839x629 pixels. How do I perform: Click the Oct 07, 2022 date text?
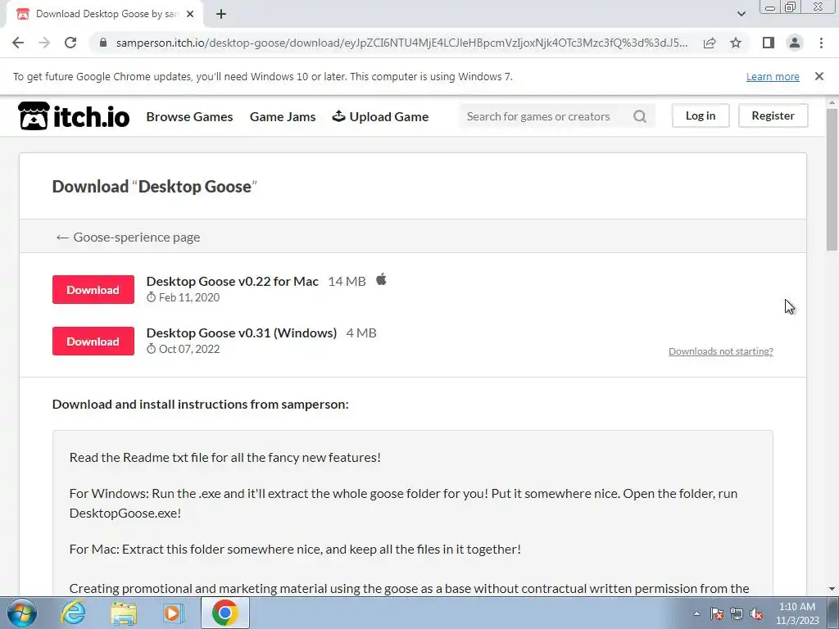189,349
